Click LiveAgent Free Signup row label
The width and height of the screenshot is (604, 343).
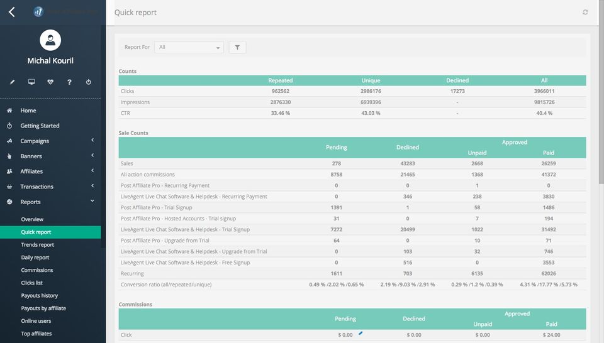(x=185, y=263)
